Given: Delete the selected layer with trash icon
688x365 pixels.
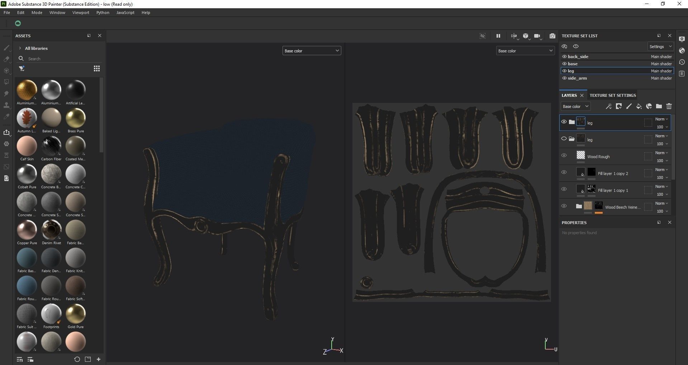Looking at the screenshot, I should pos(669,106).
